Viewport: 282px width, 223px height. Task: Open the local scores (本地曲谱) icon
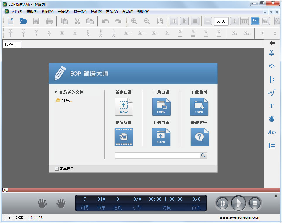161,107
